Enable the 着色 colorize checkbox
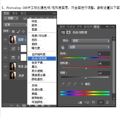This screenshot has width=129, height=118. (82, 84)
